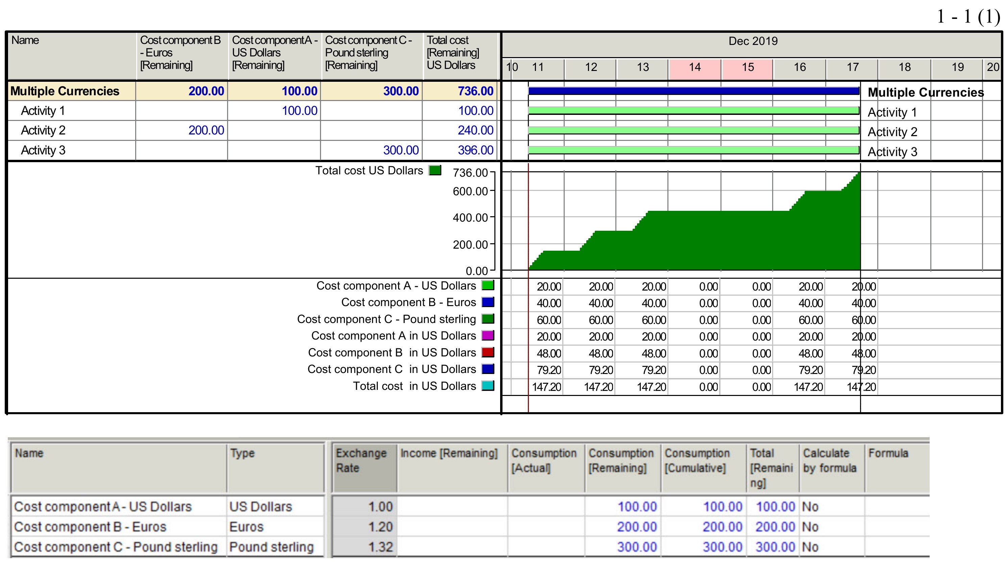Click the Cost component C in US Dollars swatch

pos(488,369)
